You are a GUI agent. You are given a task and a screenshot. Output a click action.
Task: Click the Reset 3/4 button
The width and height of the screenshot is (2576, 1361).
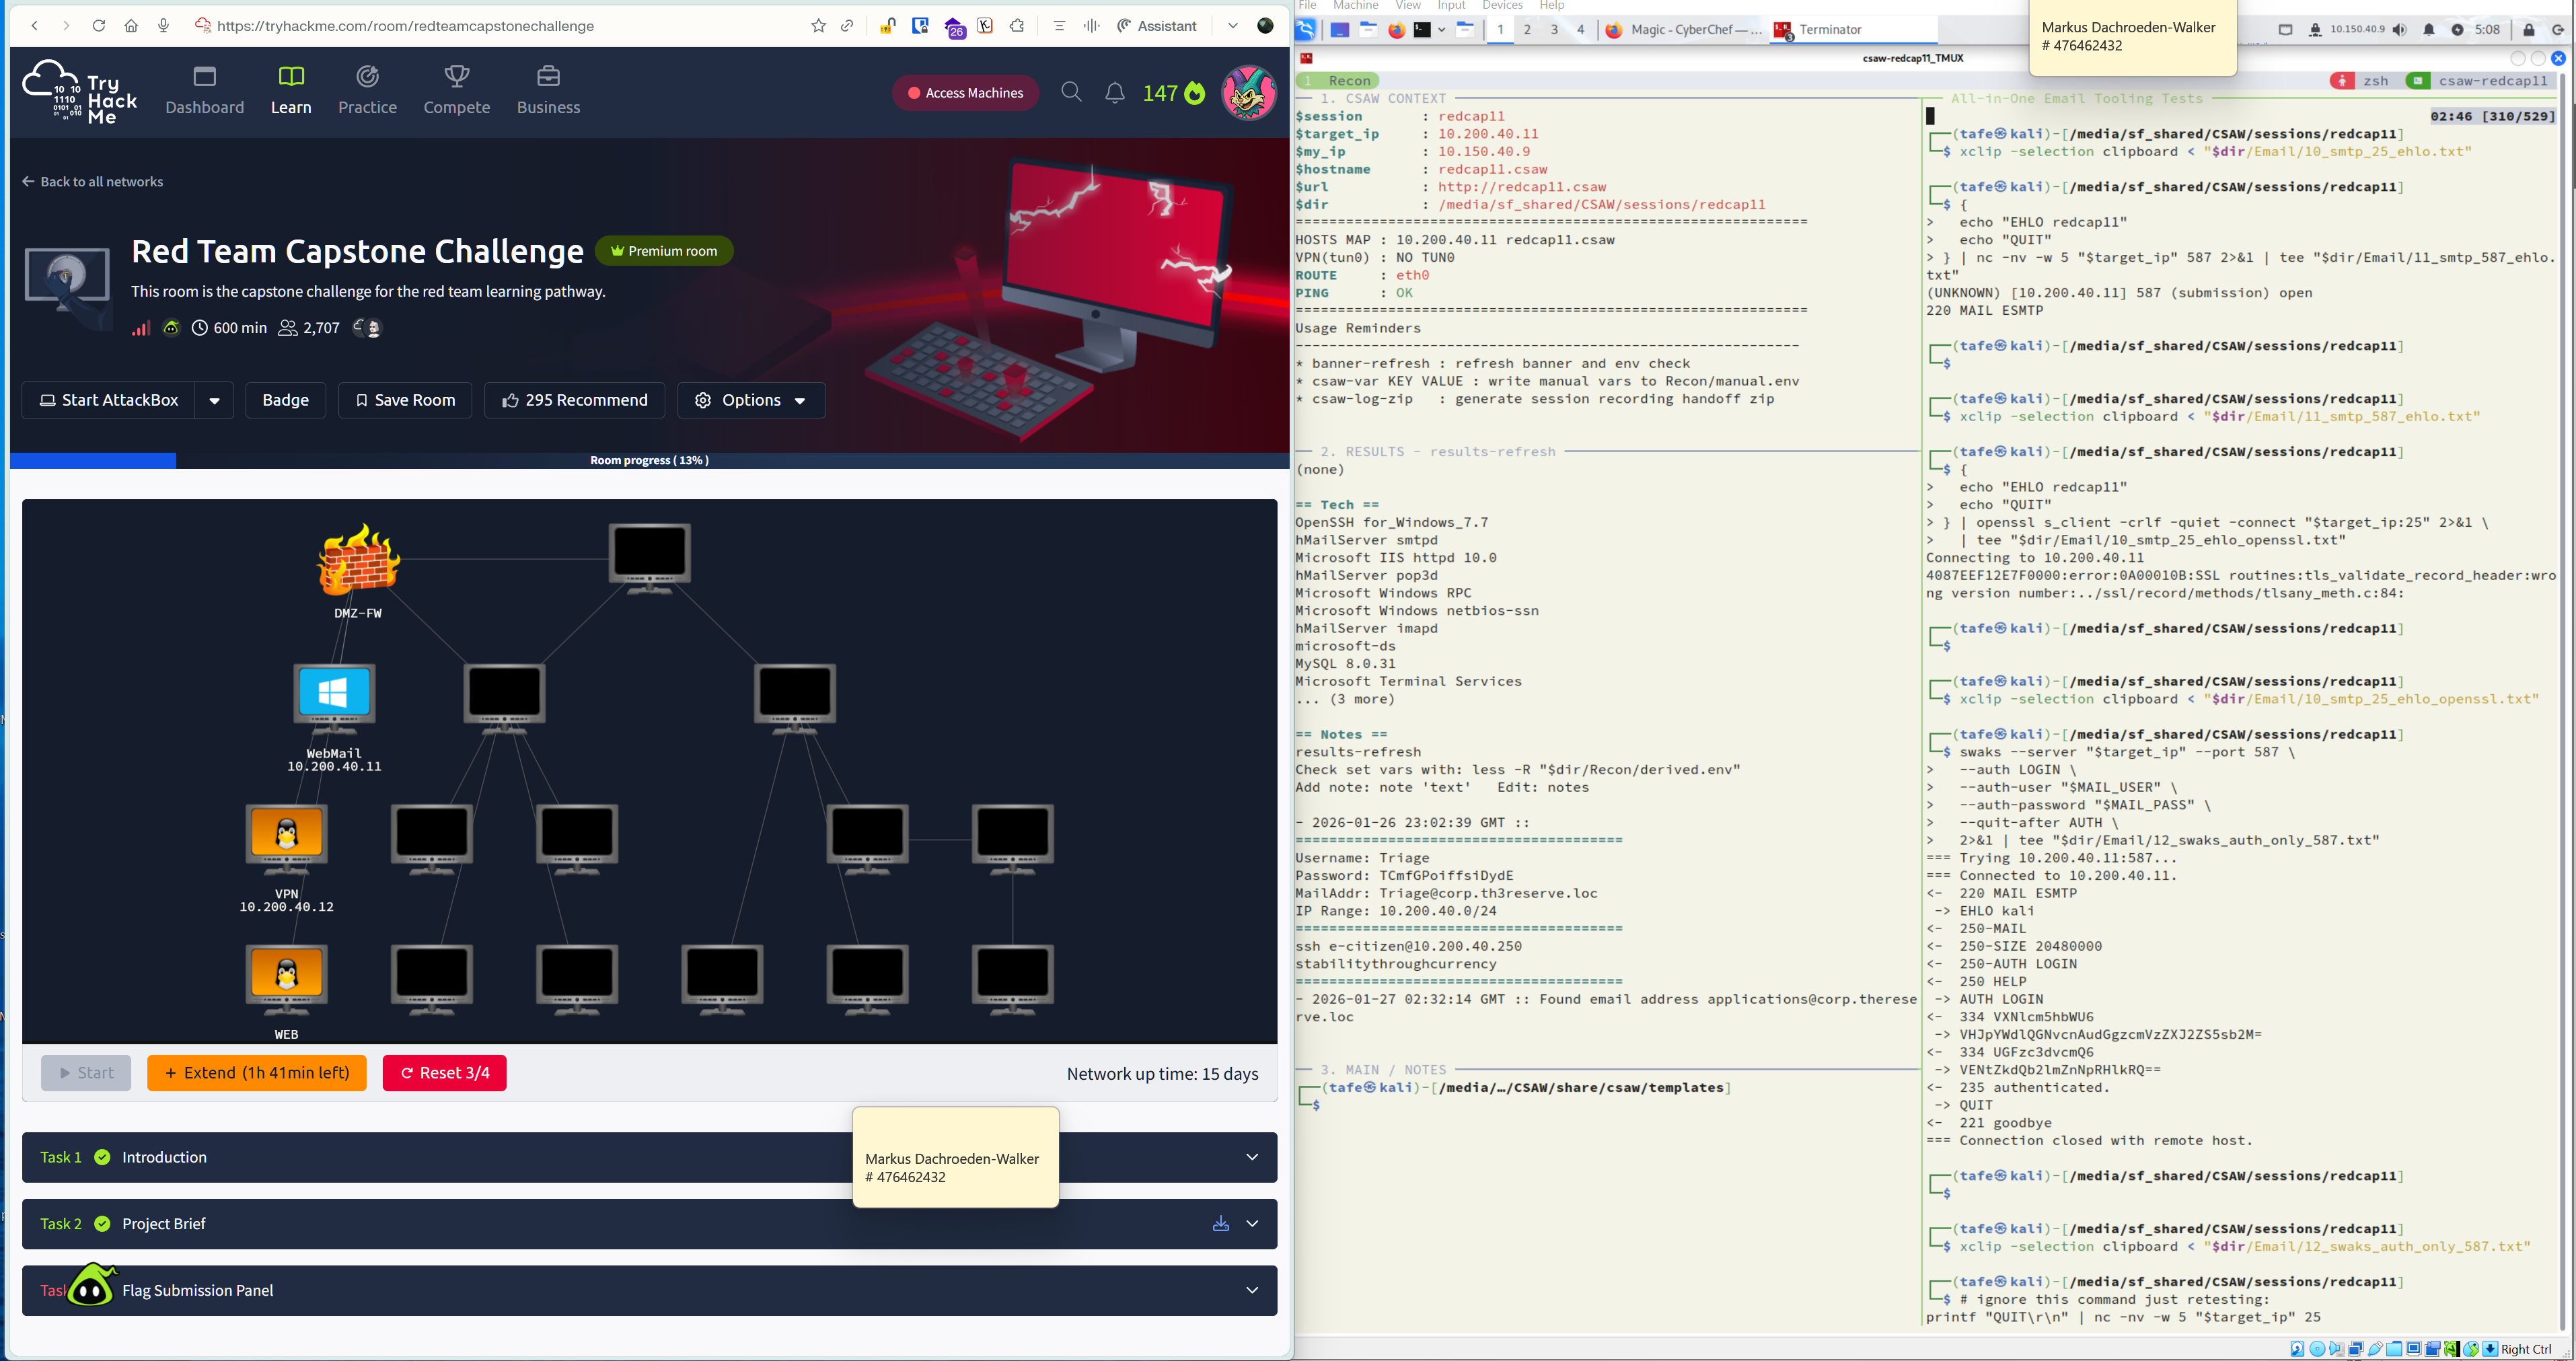point(444,1072)
